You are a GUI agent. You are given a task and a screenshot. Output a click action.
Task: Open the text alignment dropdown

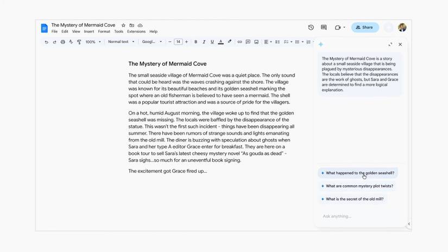pos(268,42)
